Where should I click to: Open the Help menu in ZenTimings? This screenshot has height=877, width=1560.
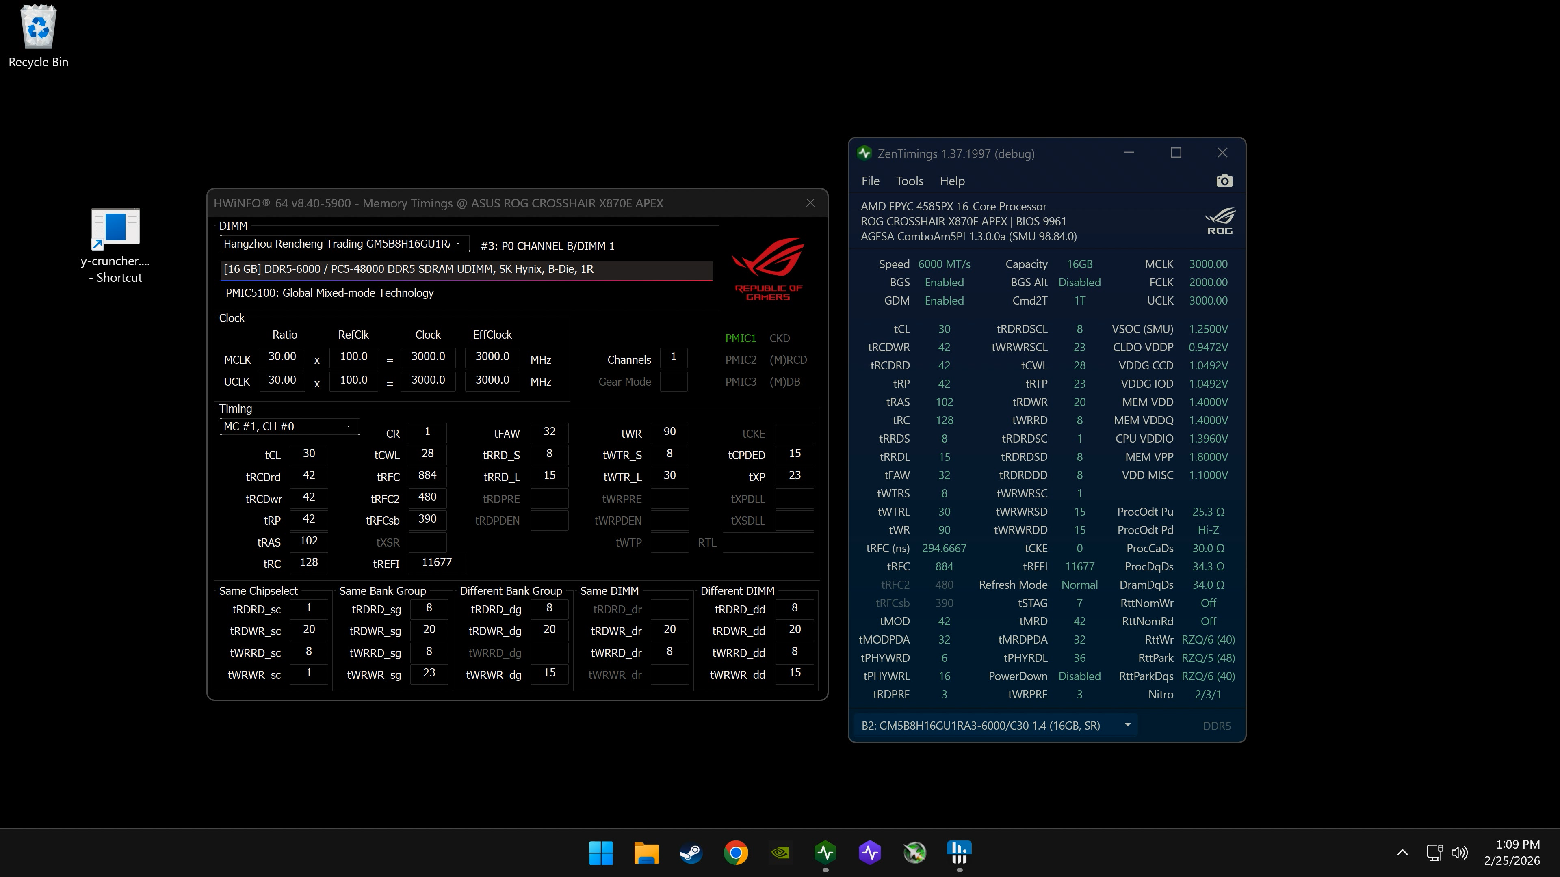pyautogui.click(x=952, y=181)
